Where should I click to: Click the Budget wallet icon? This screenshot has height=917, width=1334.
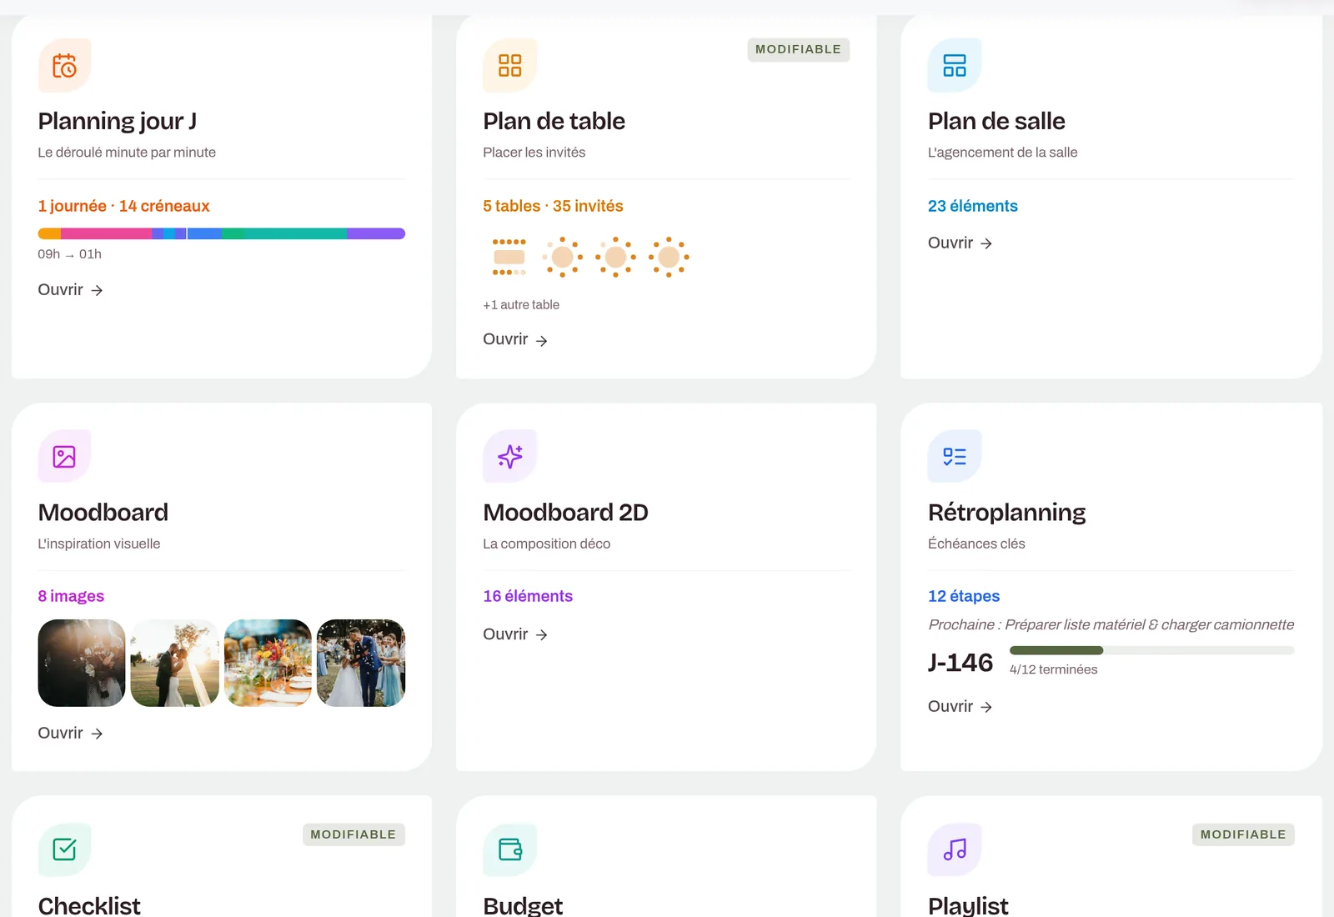coord(509,849)
